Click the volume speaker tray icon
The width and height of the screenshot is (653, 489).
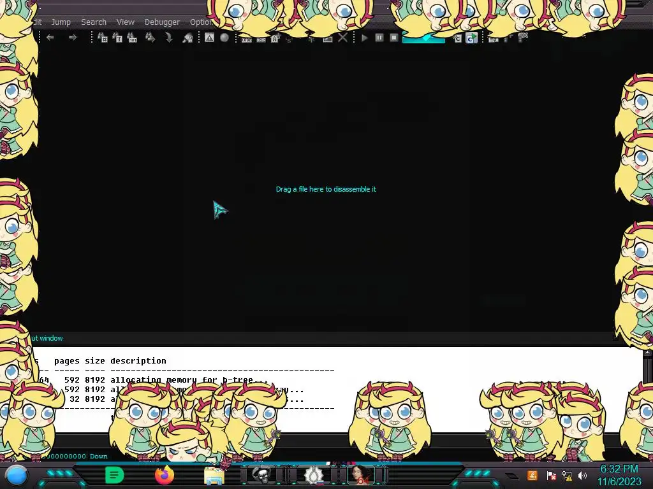point(582,475)
